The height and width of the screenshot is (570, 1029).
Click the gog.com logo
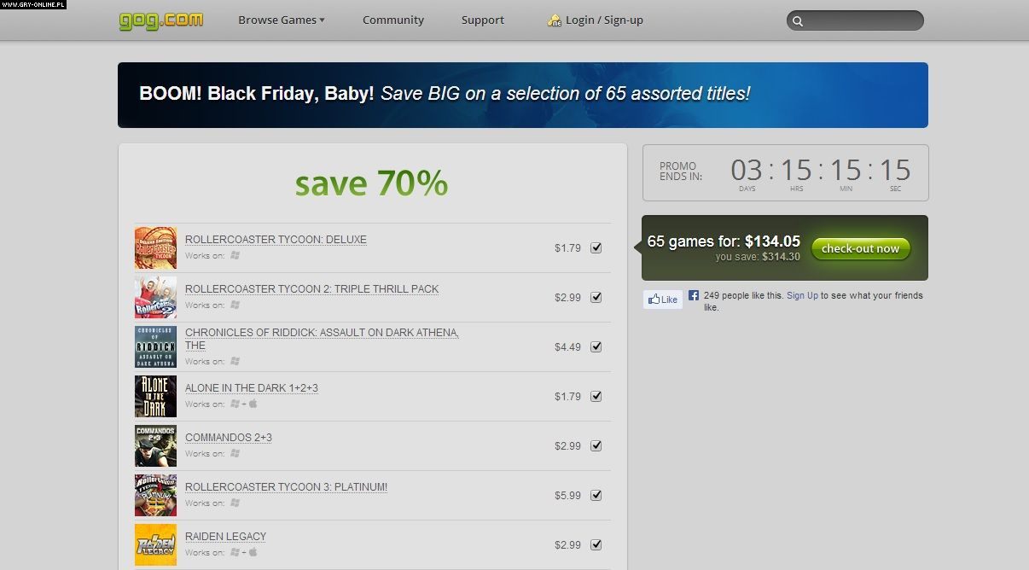click(161, 20)
